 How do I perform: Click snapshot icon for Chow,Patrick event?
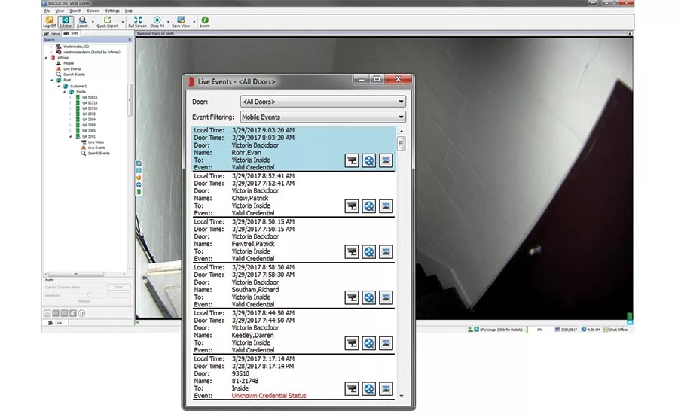tap(386, 205)
